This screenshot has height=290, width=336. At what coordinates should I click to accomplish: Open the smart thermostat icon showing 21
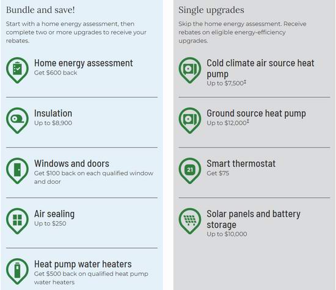190,171
